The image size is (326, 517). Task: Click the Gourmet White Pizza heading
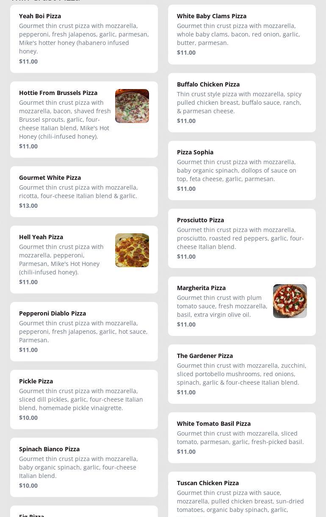50,178
